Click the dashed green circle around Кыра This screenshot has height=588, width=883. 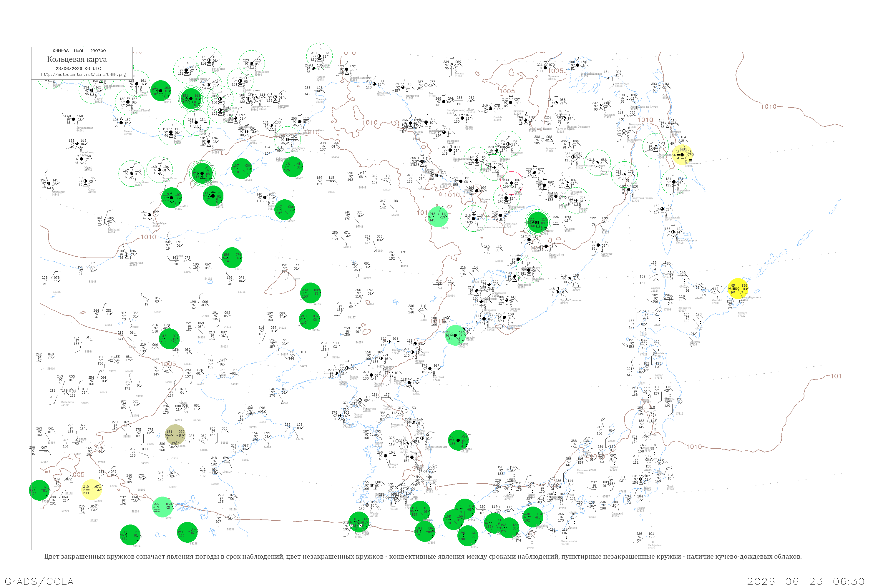(x=171, y=132)
